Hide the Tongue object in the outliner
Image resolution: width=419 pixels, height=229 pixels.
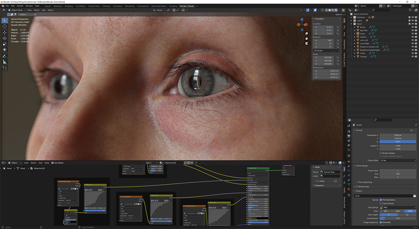click(x=413, y=56)
